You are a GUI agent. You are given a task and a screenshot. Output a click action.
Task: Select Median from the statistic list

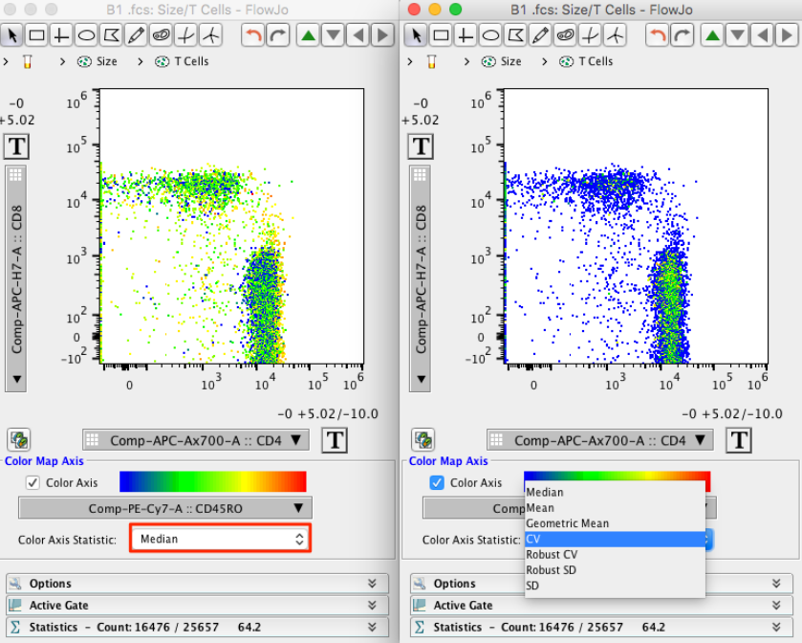click(x=616, y=492)
